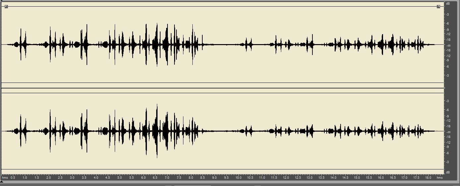Click the 10.0 mark on time ruler
460x186 pixels.
(x=238, y=178)
